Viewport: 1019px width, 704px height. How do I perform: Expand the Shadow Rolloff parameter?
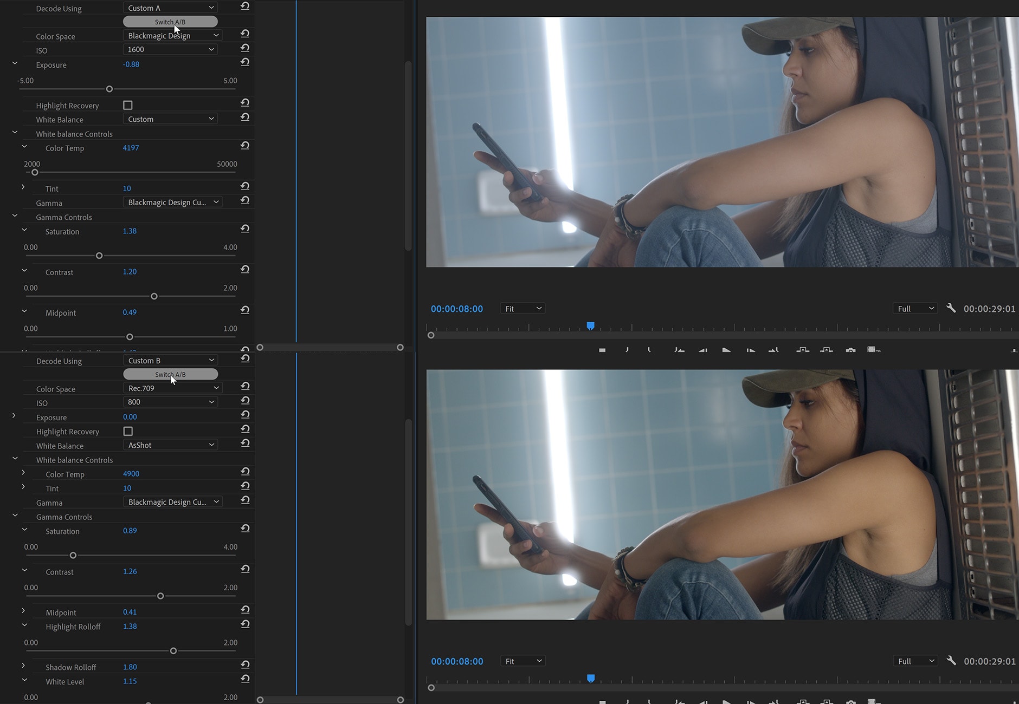coord(23,665)
